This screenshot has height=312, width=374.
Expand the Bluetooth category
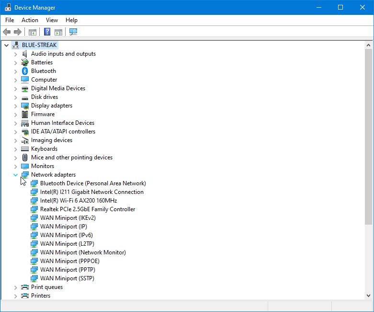click(x=16, y=72)
